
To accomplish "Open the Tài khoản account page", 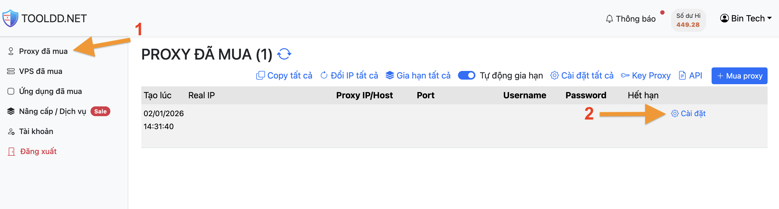I will click(x=36, y=131).
